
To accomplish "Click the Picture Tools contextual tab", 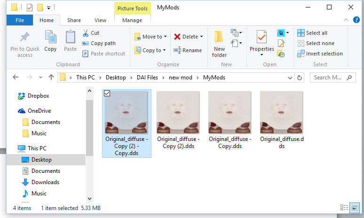I will (x=133, y=8).
